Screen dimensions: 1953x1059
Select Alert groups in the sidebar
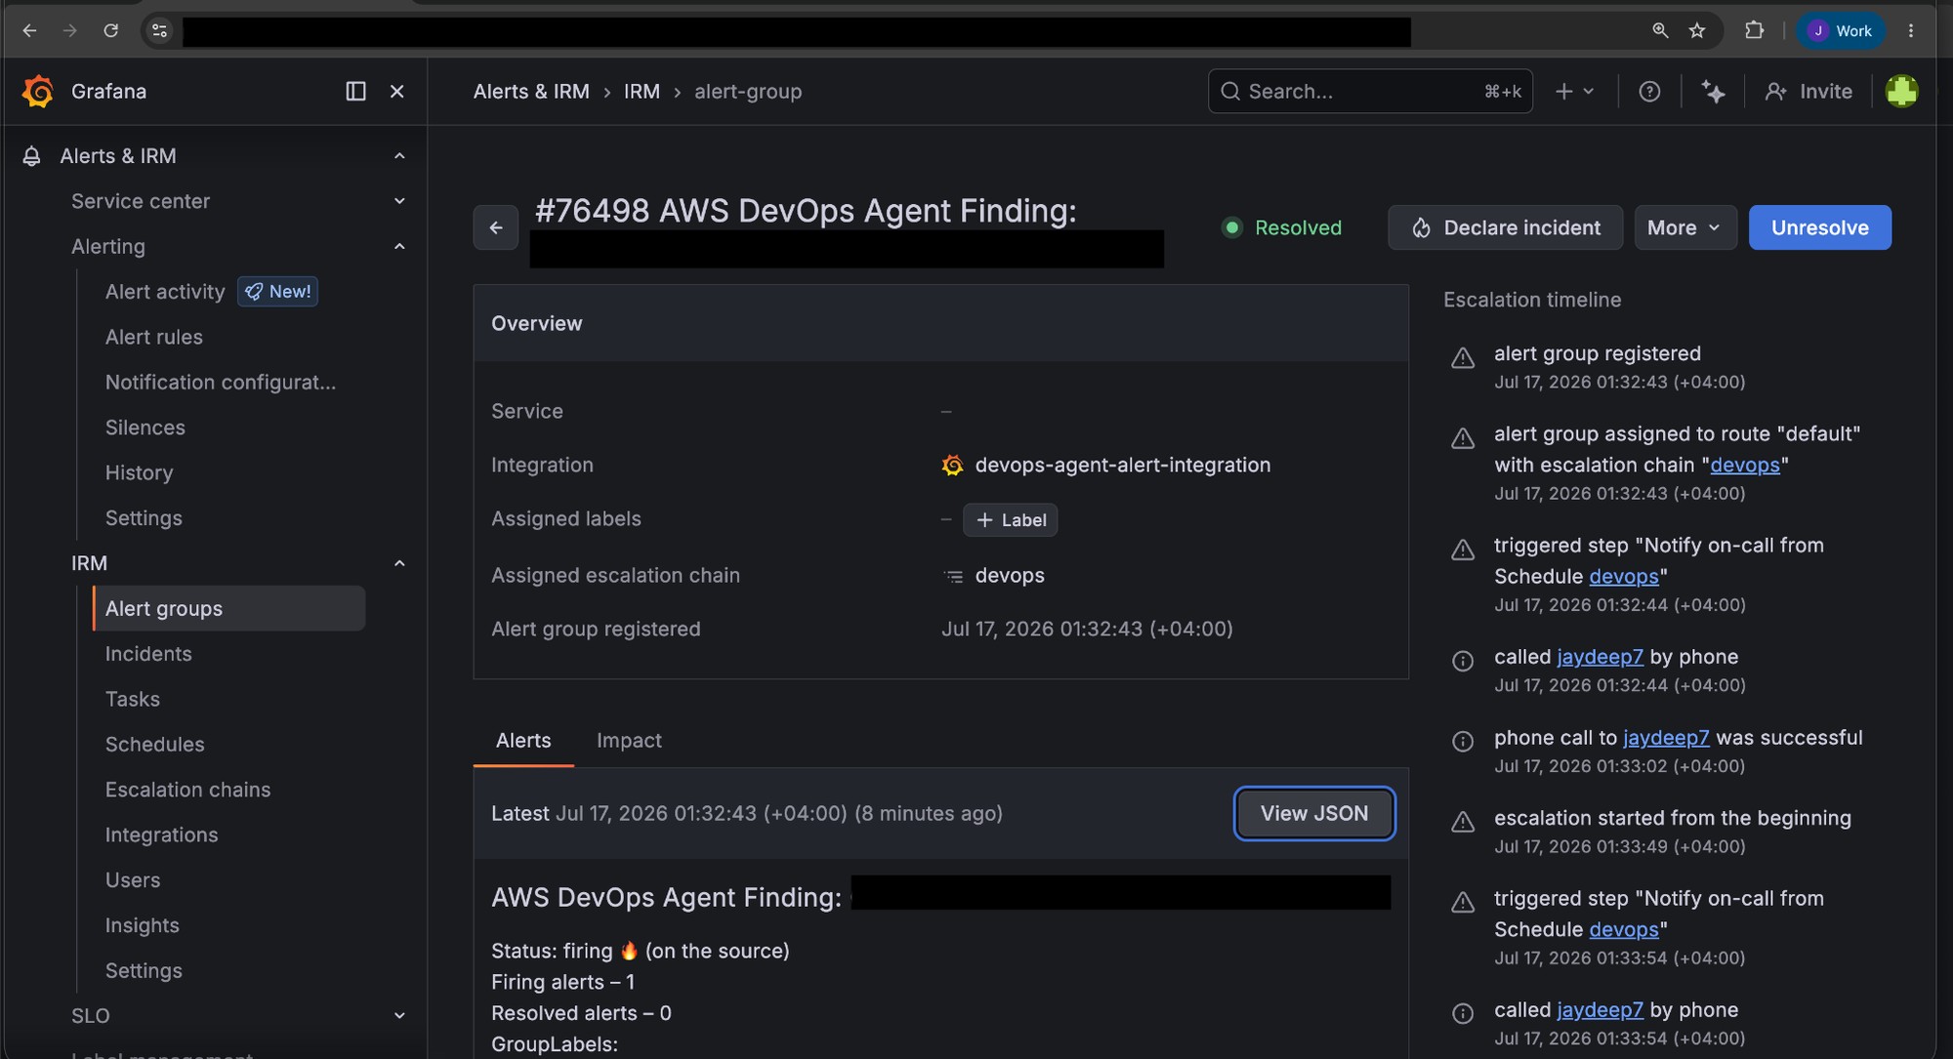pos(229,608)
